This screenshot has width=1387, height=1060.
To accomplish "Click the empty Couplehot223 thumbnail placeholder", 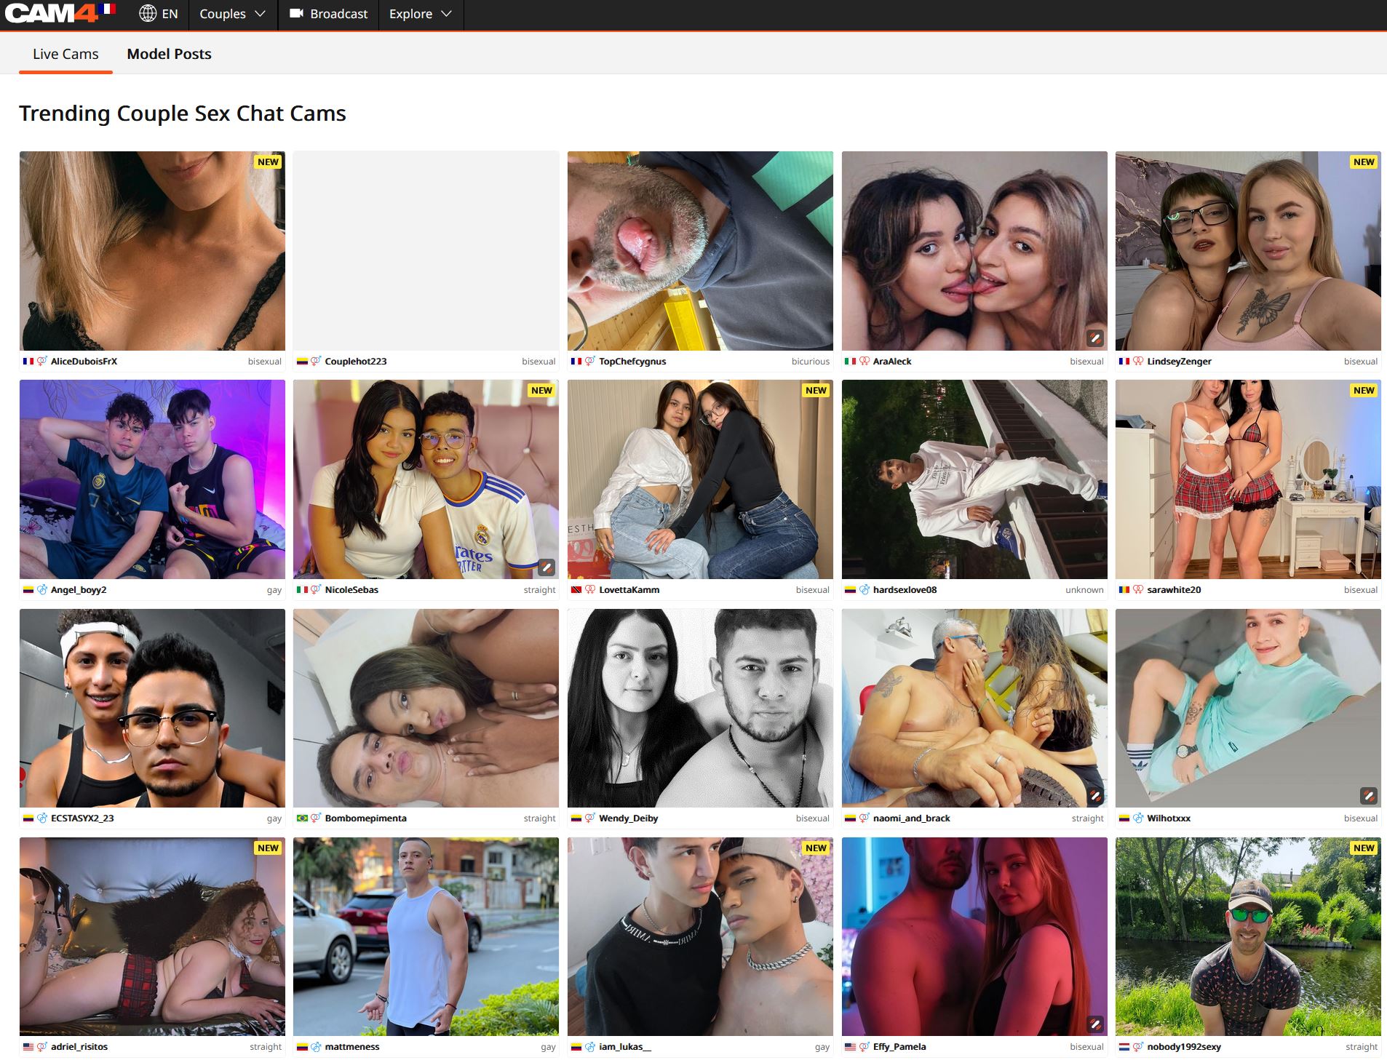I will click(426, 251).
